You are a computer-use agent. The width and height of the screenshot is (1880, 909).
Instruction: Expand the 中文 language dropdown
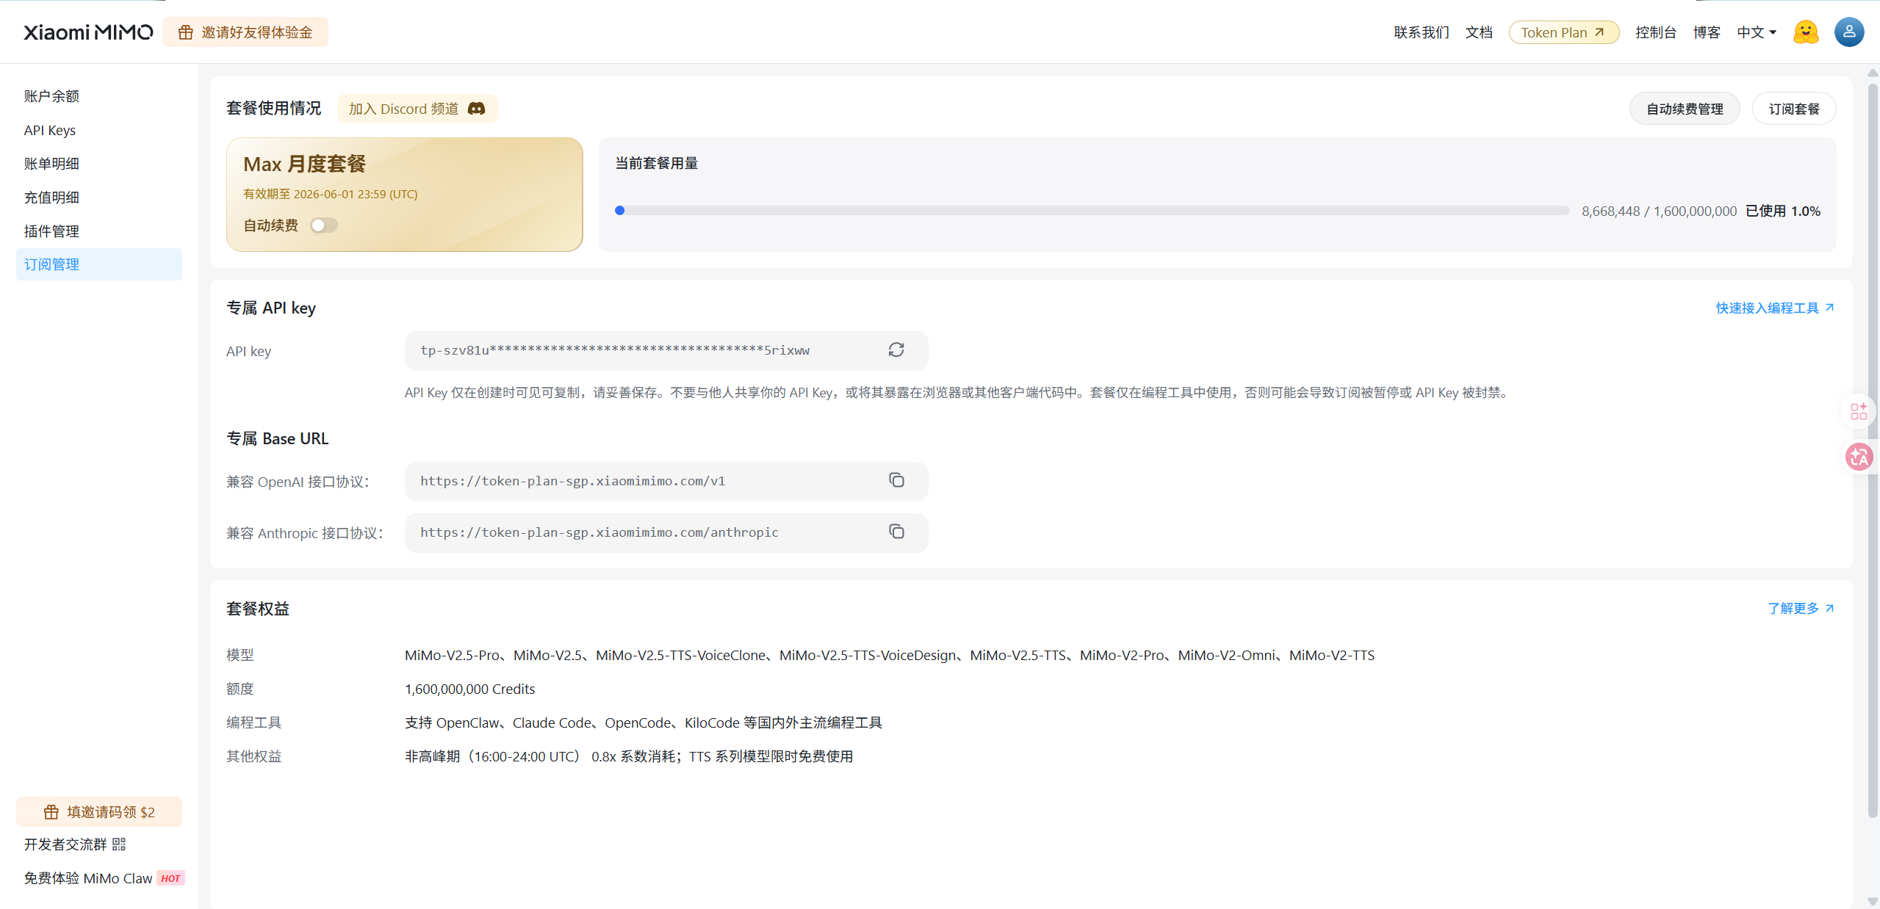[x=1757, y=32]
